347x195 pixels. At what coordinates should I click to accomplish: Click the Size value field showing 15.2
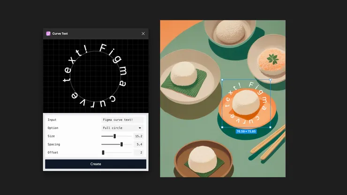click(x=138, y=136)
